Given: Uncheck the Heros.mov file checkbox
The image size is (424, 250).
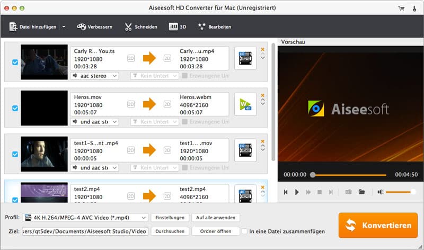Looking at the screenshot, I should (x=15, y=108).
